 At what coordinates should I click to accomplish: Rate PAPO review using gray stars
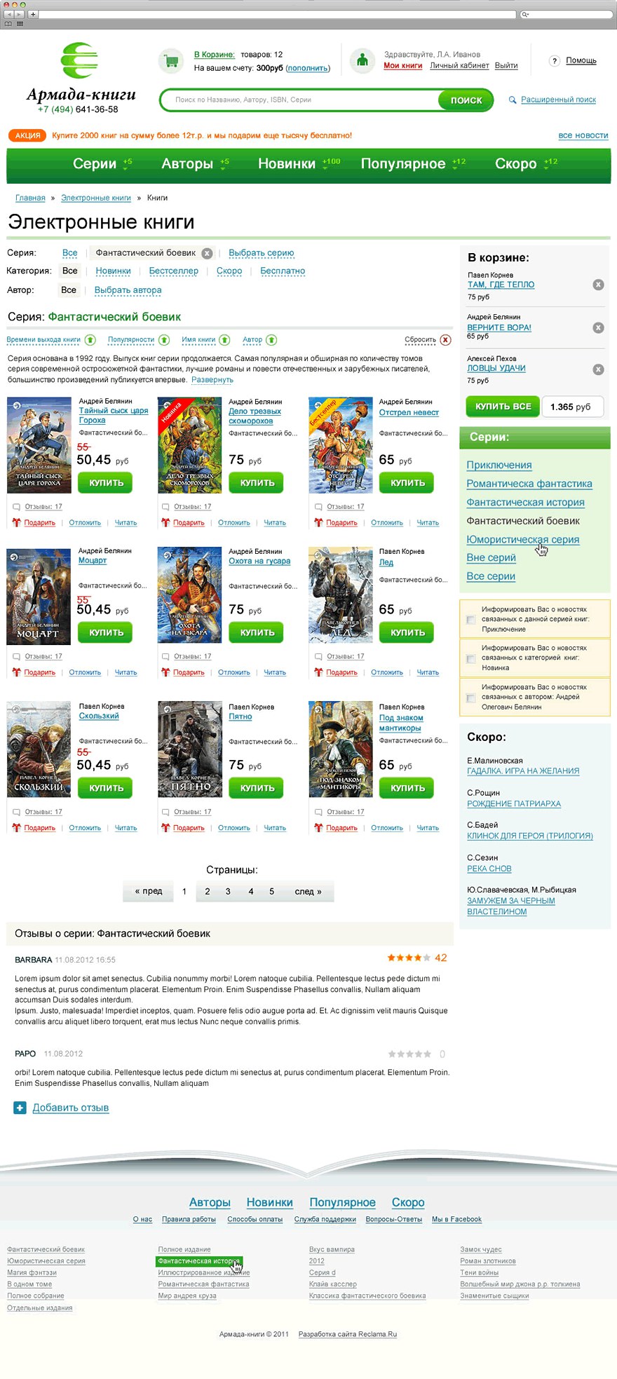(x=409, y=1054)
